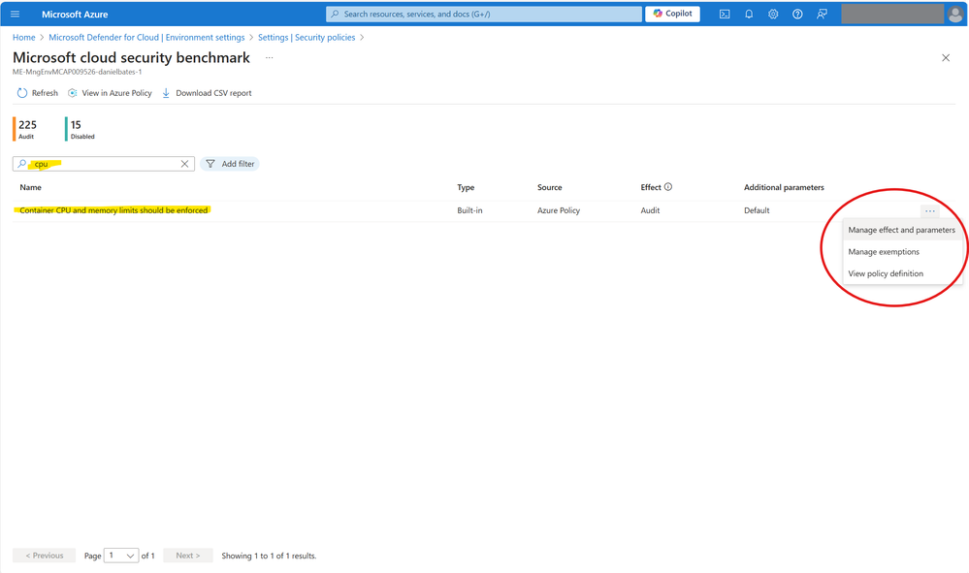Click the Additional parameters column header
Viewport: 969px width, 573px height.
(x=784, y=187)
